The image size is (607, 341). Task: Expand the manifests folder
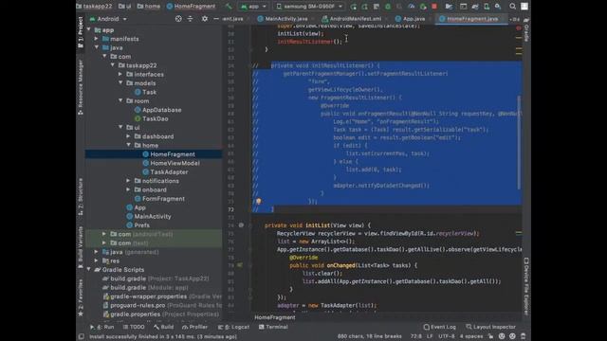(97, 39)
